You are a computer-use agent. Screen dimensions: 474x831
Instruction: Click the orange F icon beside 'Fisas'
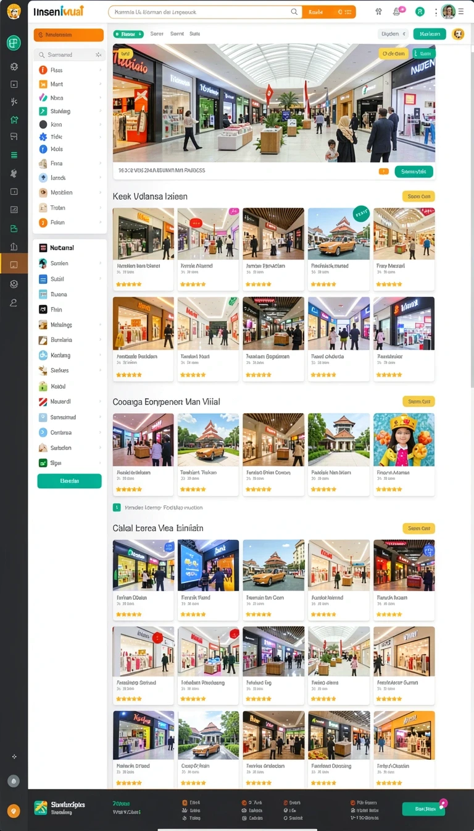[43, 70]
